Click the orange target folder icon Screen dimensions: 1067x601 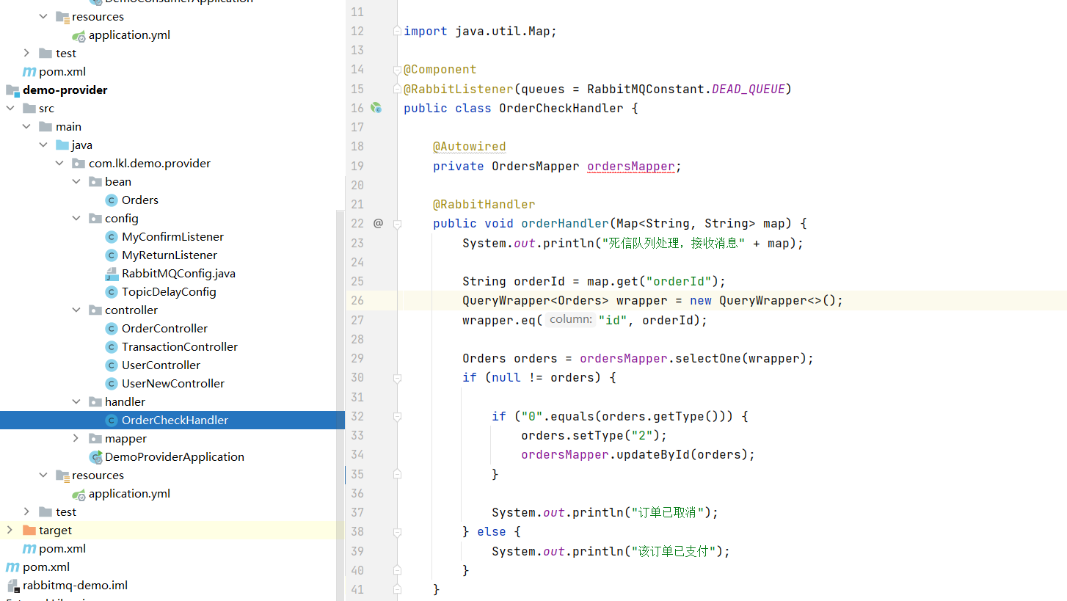(x=29, y=531)
